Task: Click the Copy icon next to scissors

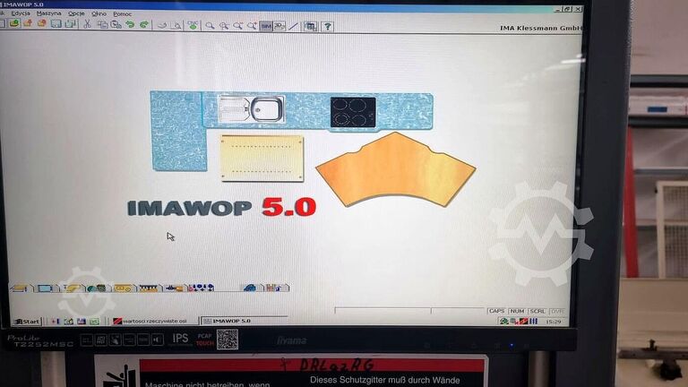Action: click(101, 24)
